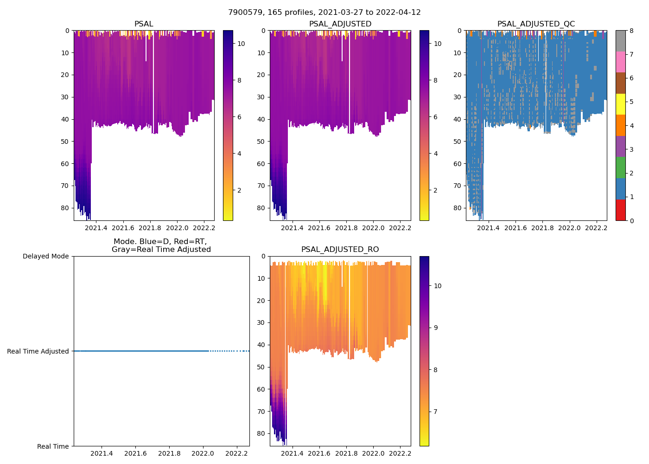649x464 pixels.
Task: Click the gray segment of the QC colorbar
Action: point(620,41)
